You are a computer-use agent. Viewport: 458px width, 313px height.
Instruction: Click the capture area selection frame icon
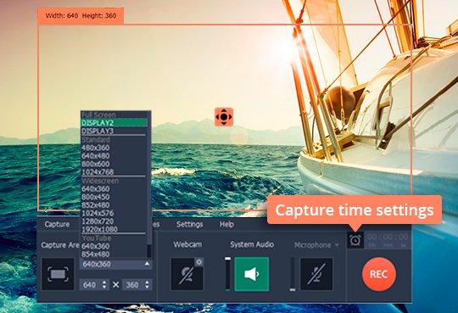(x=58, y=274)
